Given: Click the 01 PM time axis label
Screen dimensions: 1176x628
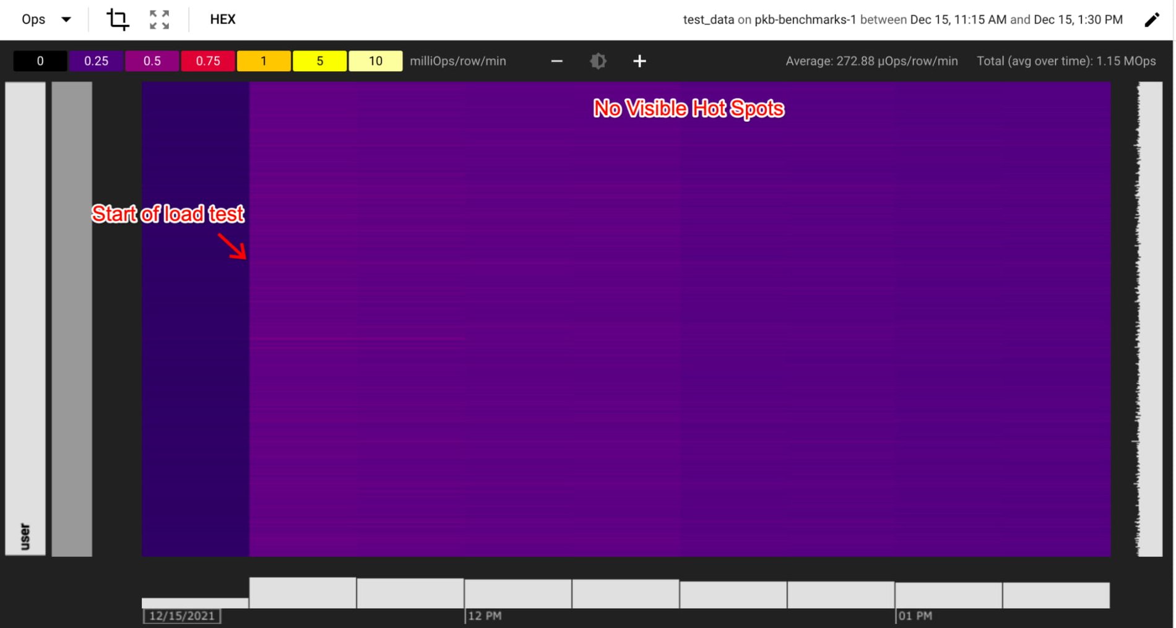Looking at the screenshot, I should click(915, 616).
